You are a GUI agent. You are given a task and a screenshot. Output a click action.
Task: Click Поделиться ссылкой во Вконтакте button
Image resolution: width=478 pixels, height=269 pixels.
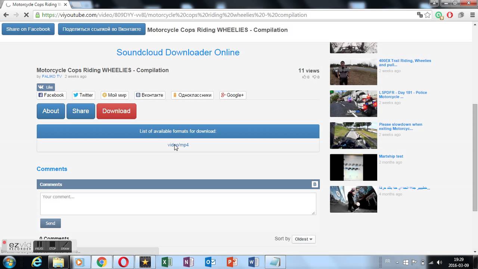pos(102,29)
